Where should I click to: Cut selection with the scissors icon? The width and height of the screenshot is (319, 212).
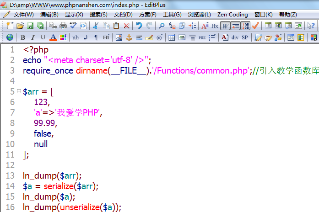[x=96, y=26]
